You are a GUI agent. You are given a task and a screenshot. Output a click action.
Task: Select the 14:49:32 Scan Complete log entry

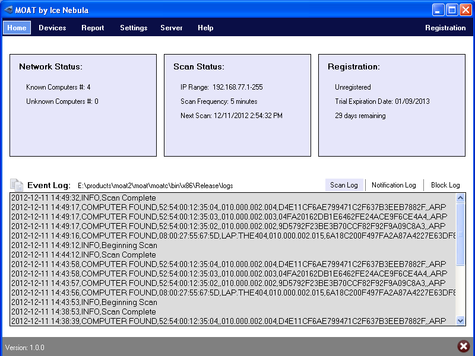[x=233, y=198]
